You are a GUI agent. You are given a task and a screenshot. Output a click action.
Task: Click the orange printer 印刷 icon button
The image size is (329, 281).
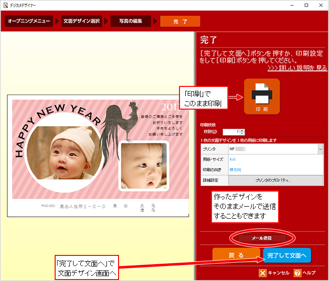[262, 96]
